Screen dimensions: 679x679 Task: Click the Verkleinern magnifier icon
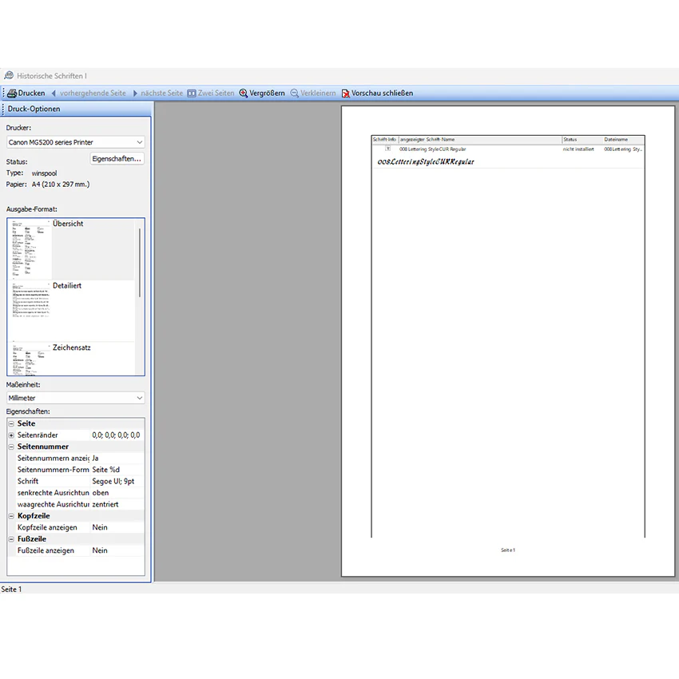click(295, 93)
